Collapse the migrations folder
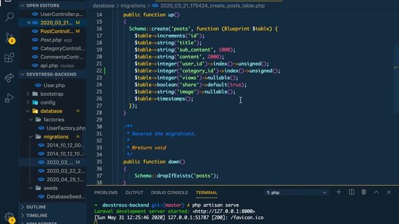 (52, 137)
